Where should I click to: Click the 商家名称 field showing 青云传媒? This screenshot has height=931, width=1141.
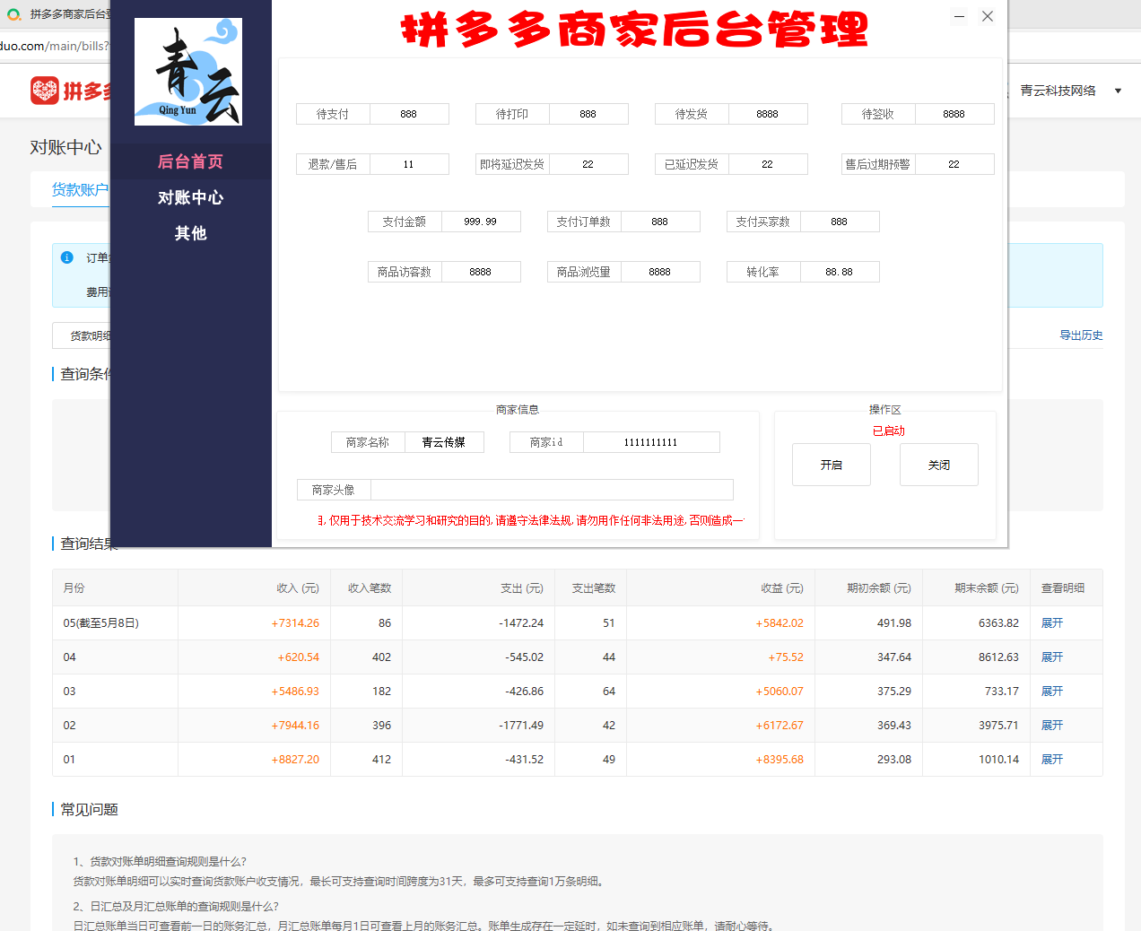[x=444, y=442]
